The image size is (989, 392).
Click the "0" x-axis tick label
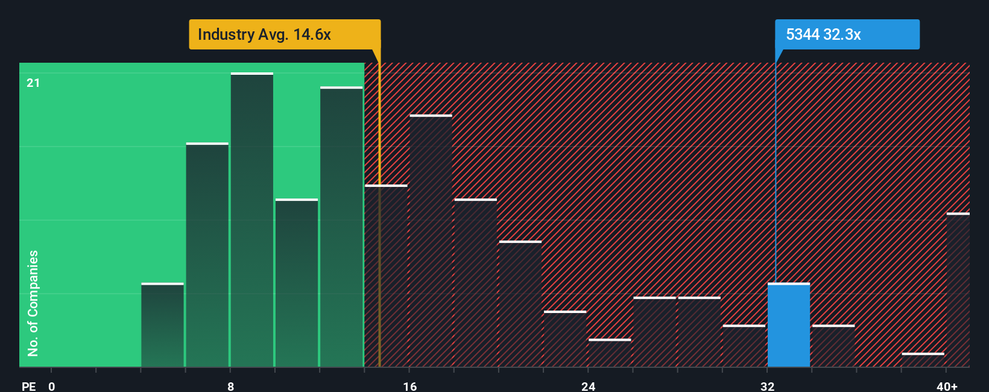click(x=52, y=387)
